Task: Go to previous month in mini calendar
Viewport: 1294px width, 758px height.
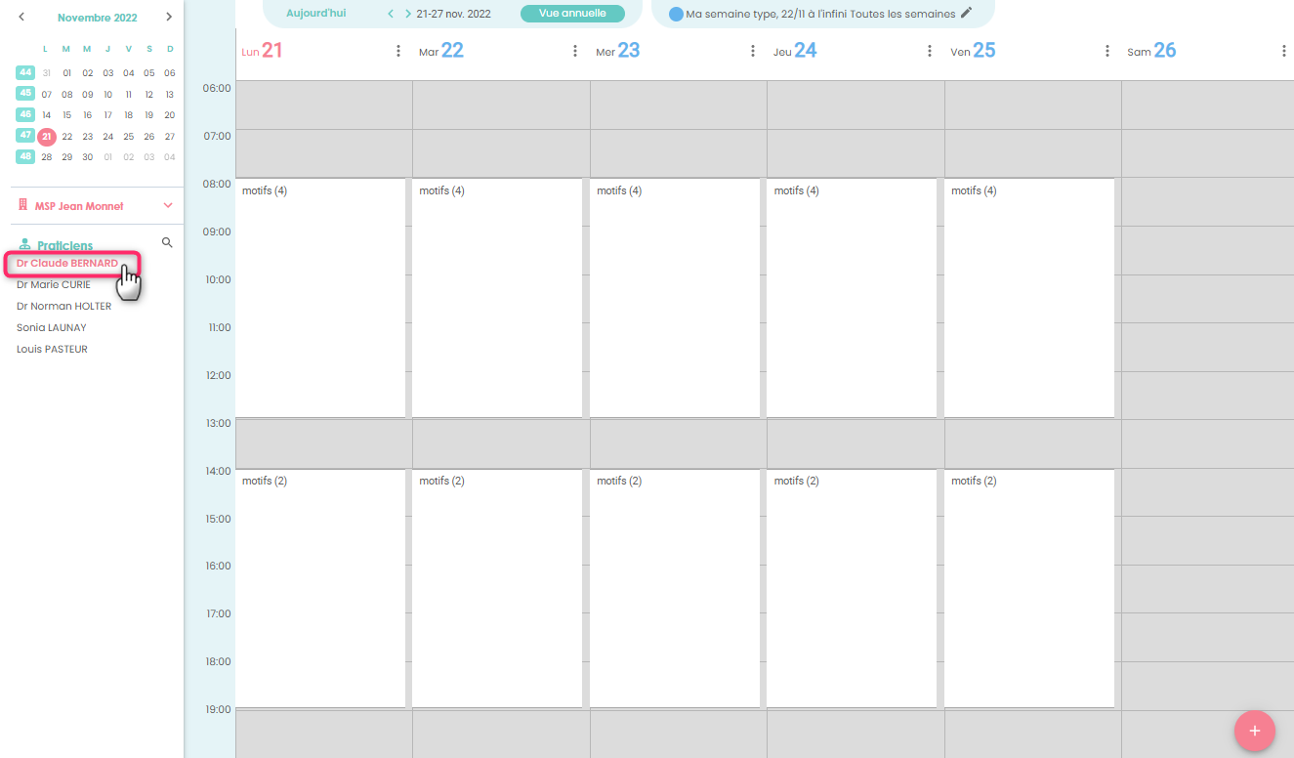Action: coord(22,17)
